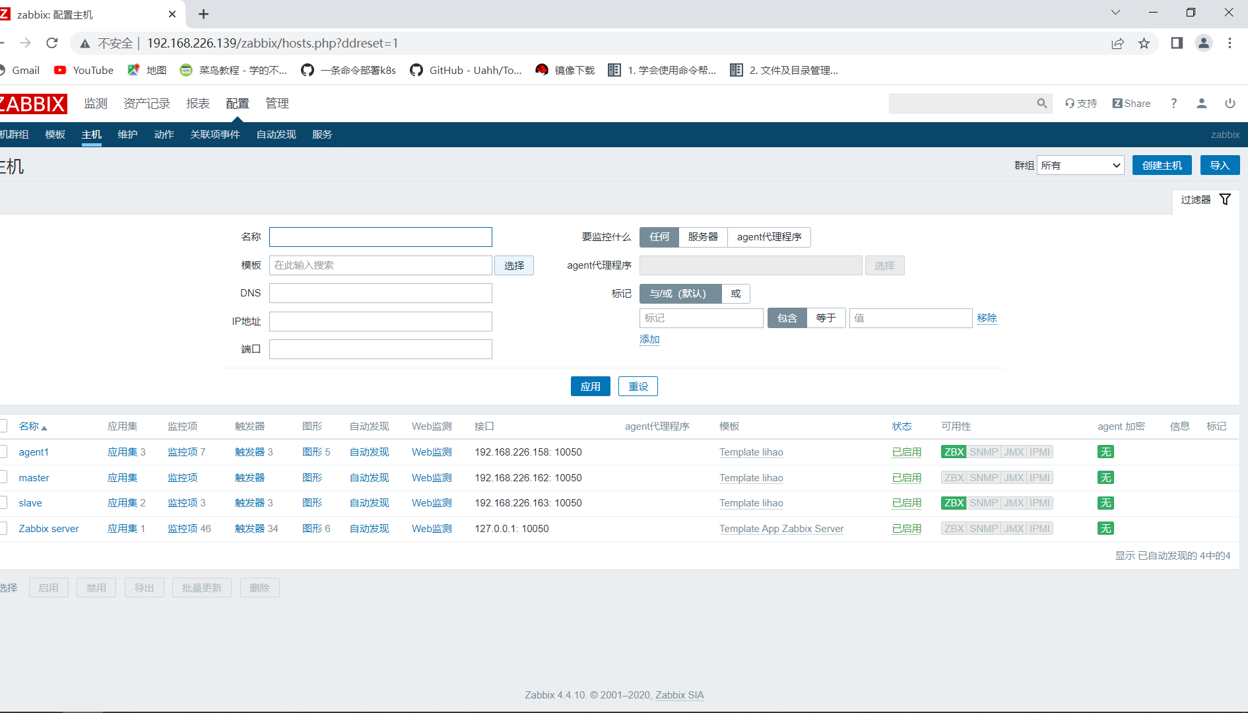
Task: Reset the filter with 重设
Action: [x=638, y=386]
